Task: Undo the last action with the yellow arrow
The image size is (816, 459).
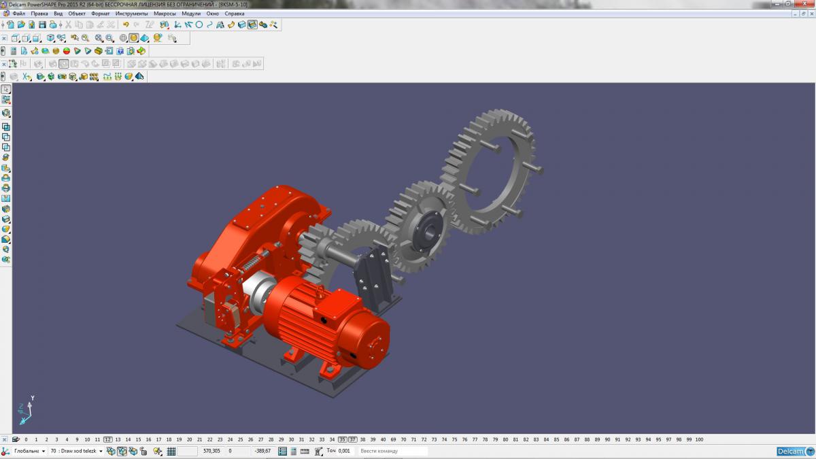Action: [x=126, y=24]
